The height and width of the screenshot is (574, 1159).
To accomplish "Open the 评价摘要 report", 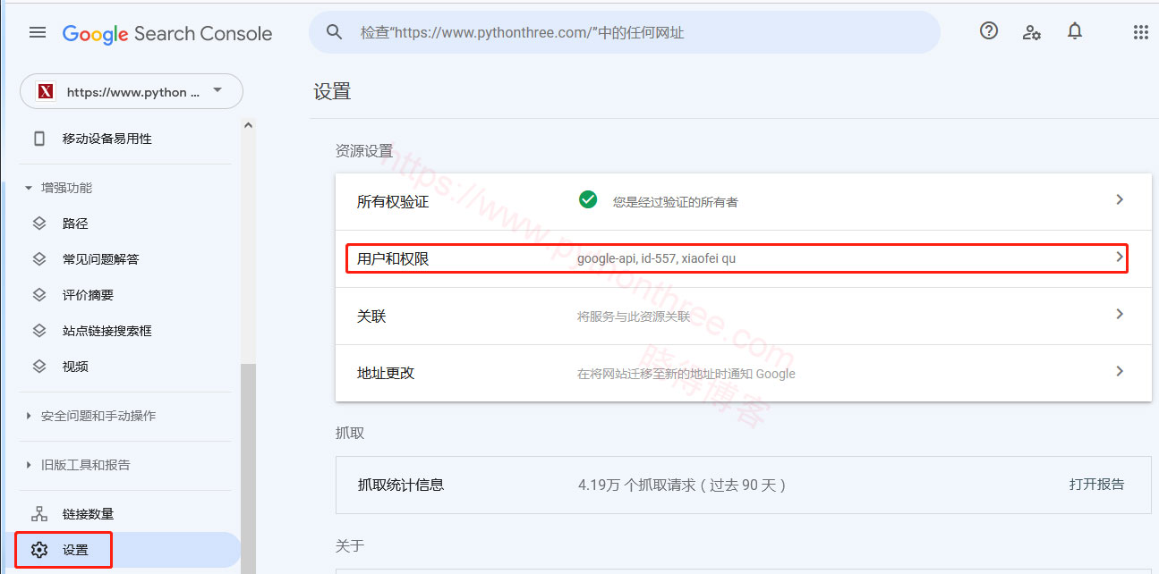I will coord(123,295).
